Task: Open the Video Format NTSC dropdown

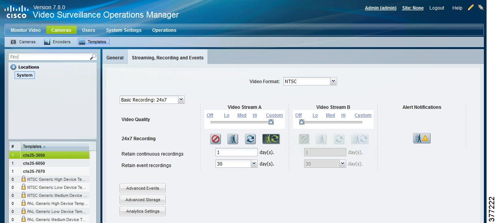Action: click(x=333, y=81)
